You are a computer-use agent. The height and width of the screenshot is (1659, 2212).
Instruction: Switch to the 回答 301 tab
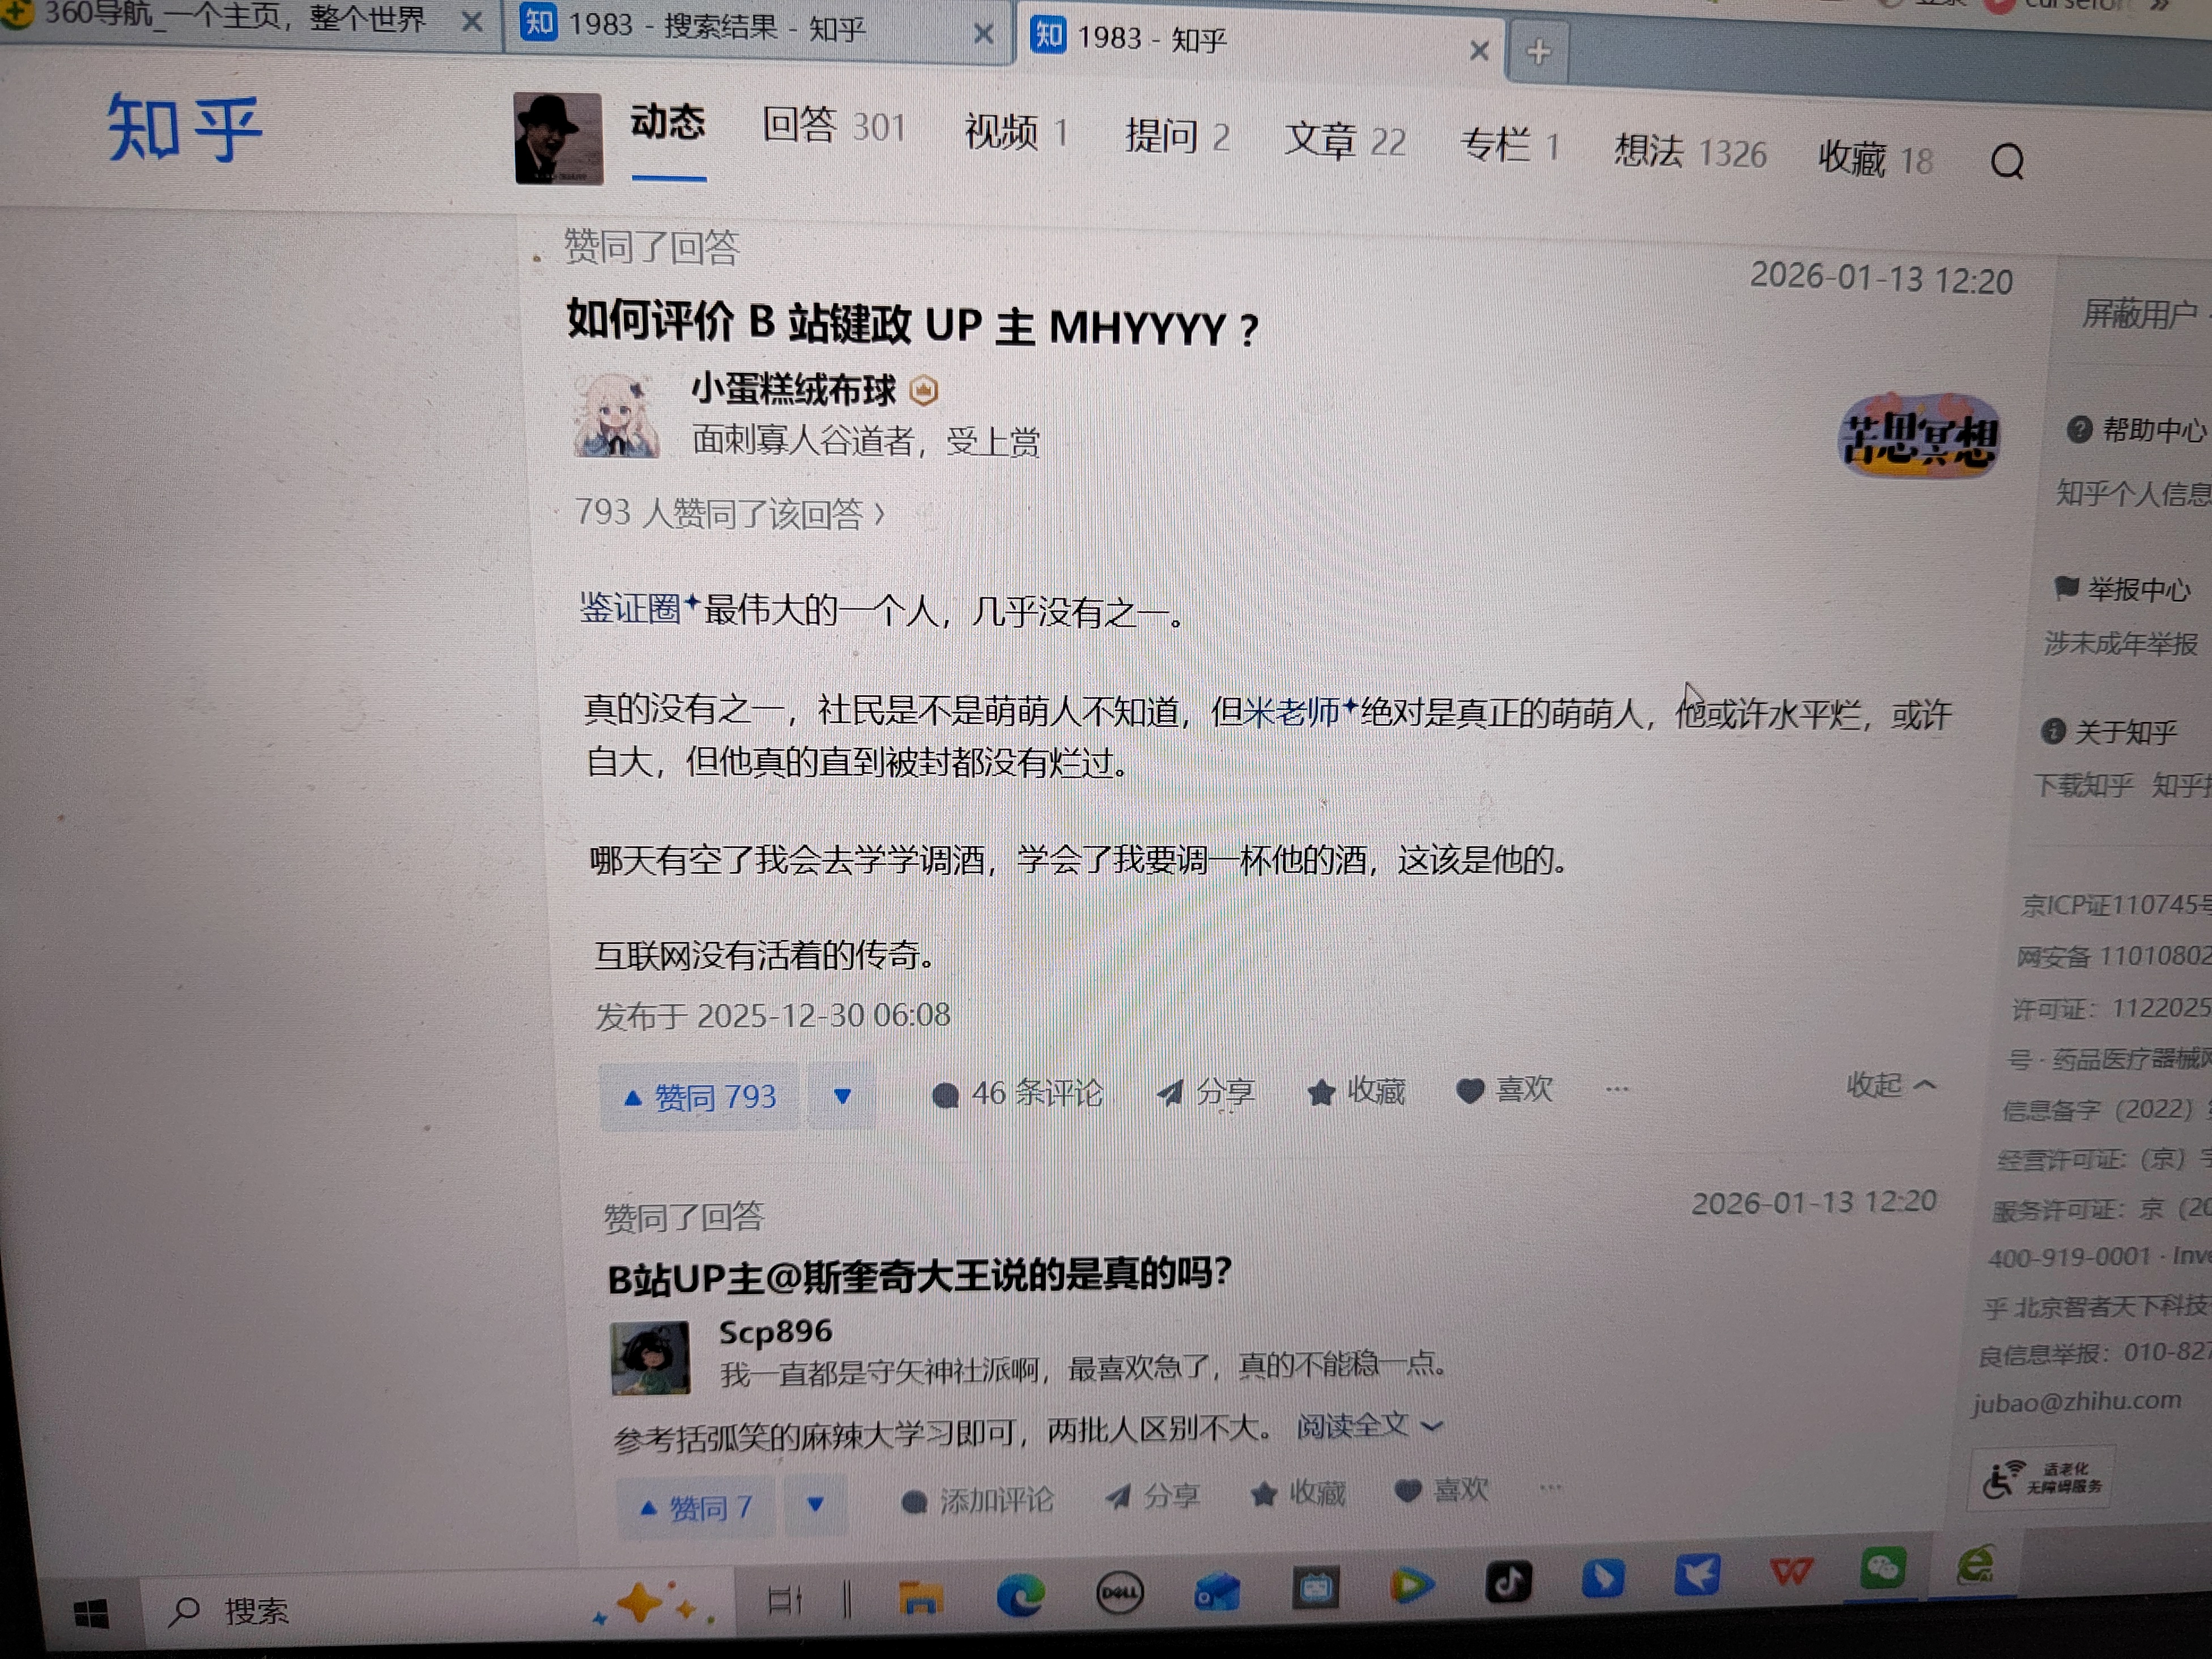click(x=833, y=126)
